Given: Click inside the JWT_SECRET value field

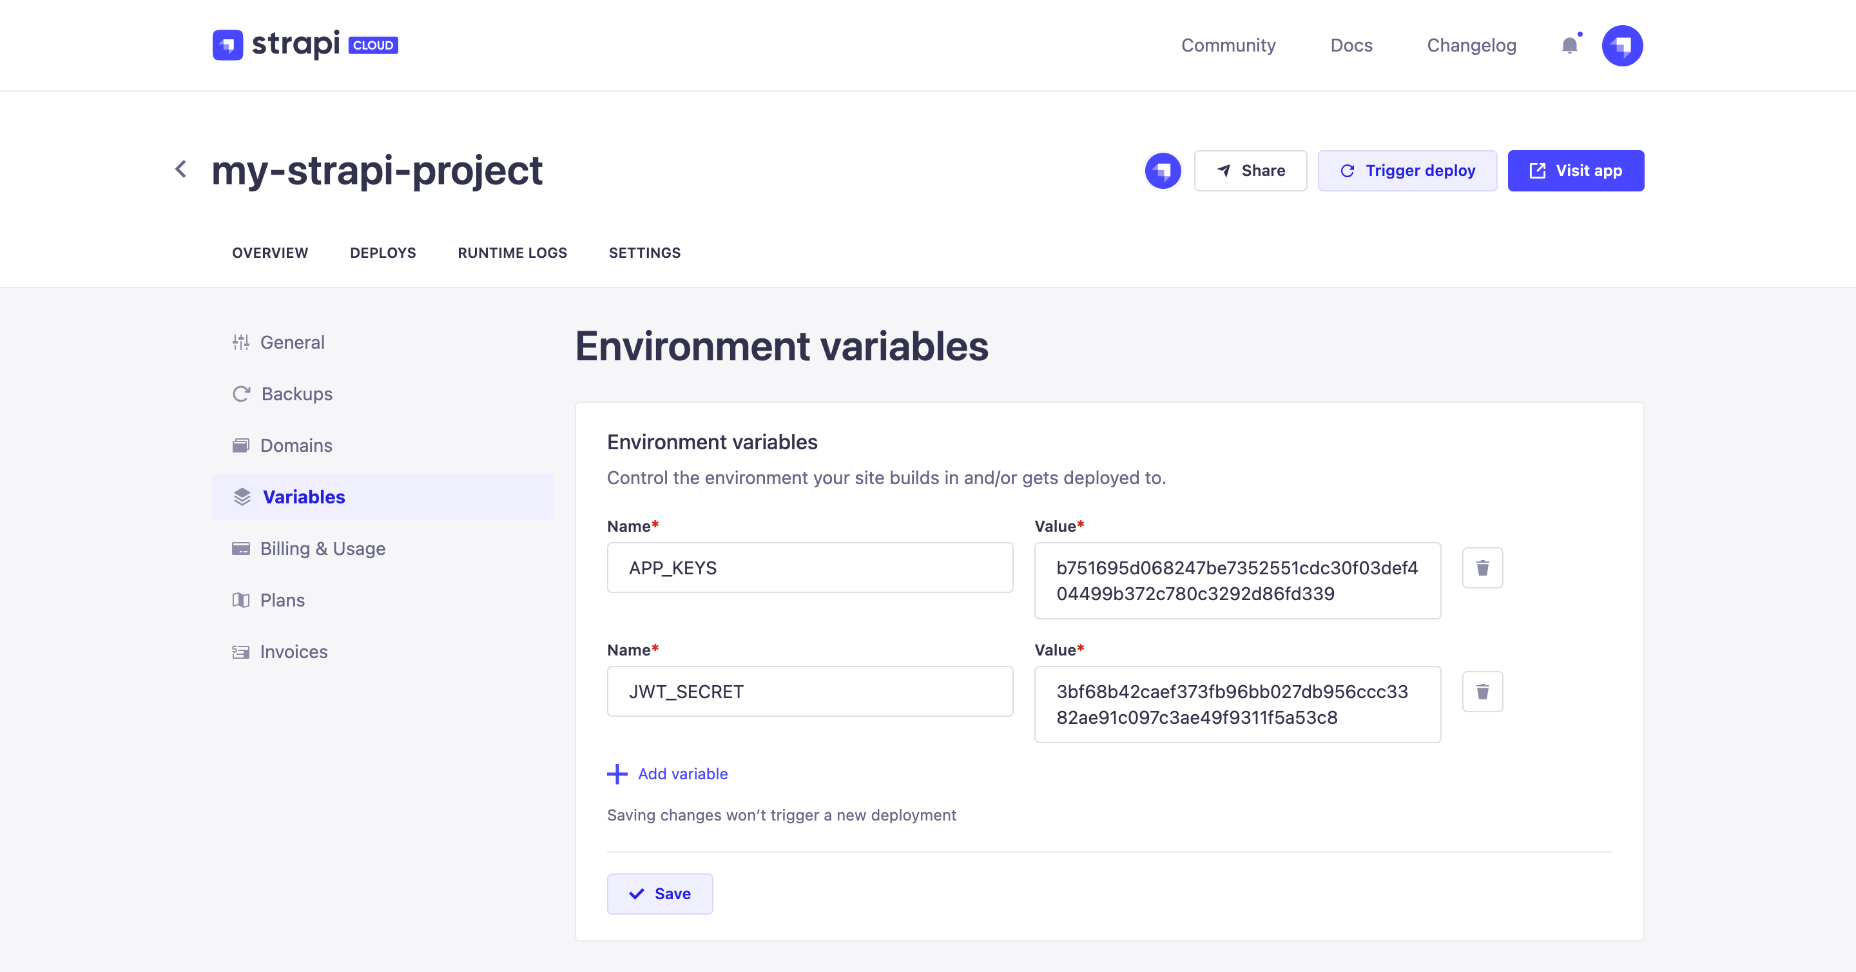Looking at the screenshot, I should tap(1237, 704).
